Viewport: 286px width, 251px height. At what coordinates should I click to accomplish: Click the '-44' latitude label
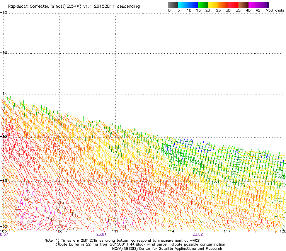tap(3, 94)
